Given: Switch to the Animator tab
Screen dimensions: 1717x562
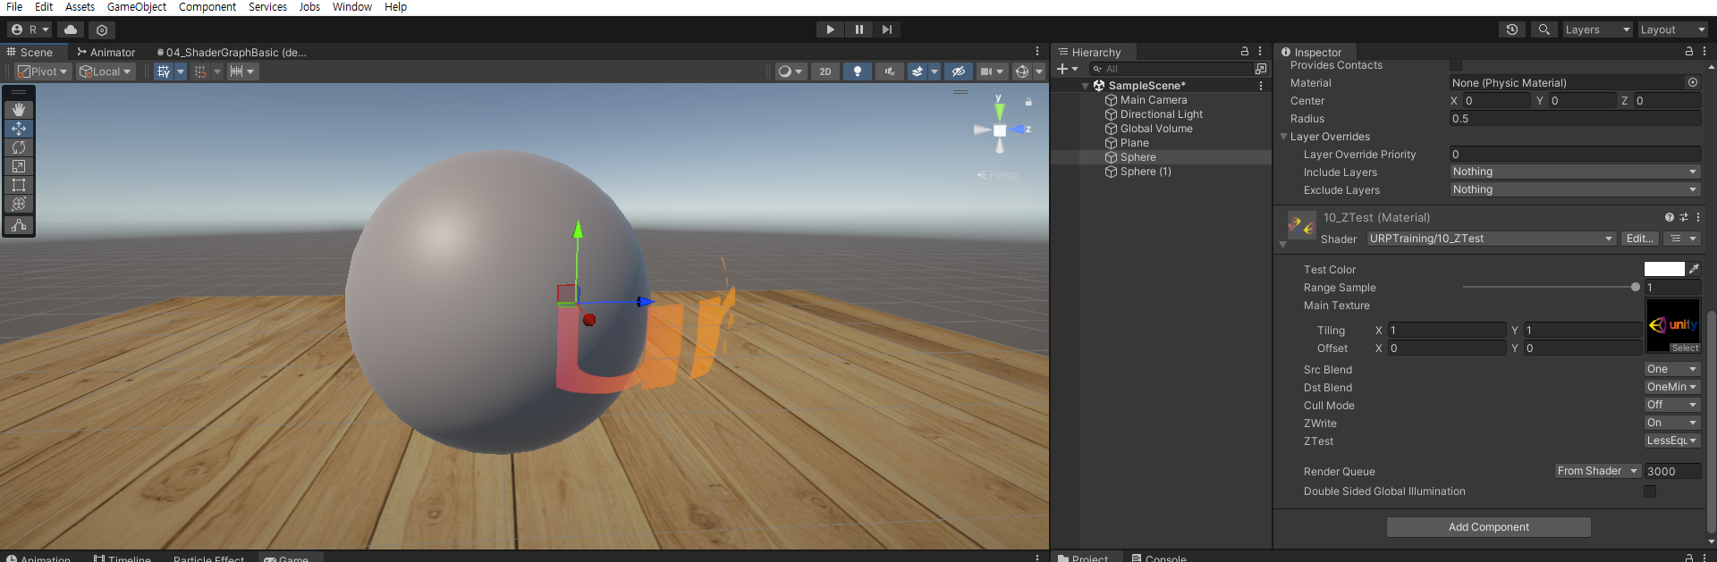Looking at the screenshot, I should click(106, 52).
